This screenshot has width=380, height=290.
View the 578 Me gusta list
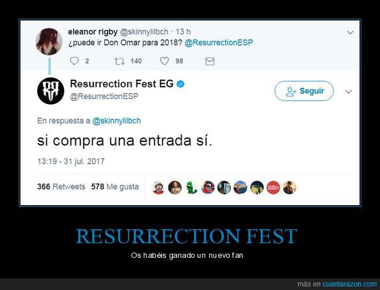(x=115, y=187)
